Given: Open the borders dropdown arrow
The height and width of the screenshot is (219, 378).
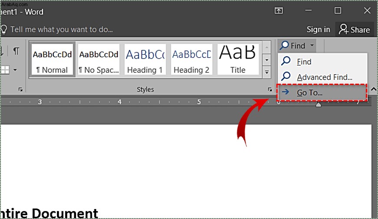Looking at the screenshot, I should tap(15, 70).
